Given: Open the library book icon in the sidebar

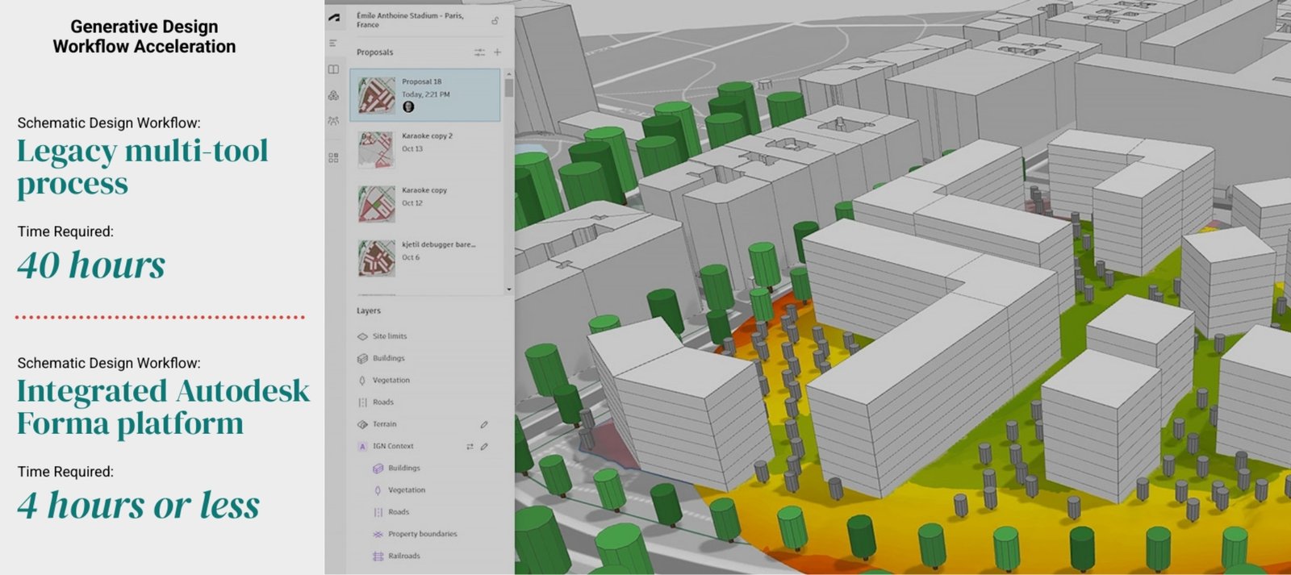Looking at the screenshot, I should click(333, 70).
